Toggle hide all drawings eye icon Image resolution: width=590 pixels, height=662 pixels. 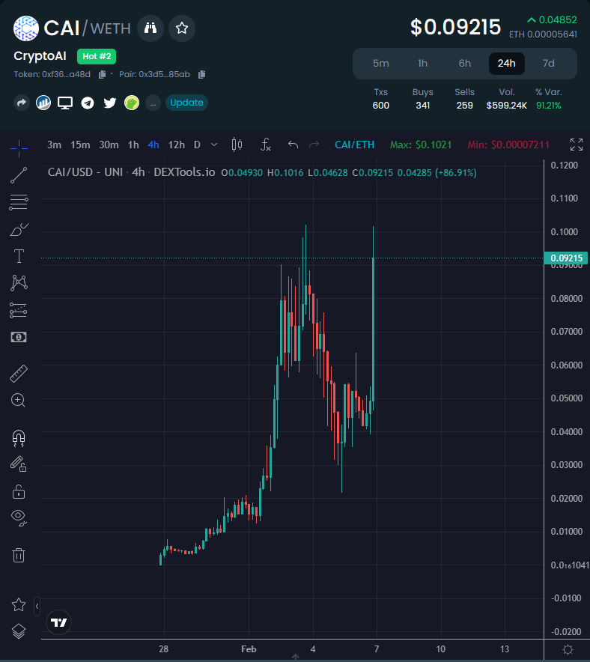tap(19, 517)
